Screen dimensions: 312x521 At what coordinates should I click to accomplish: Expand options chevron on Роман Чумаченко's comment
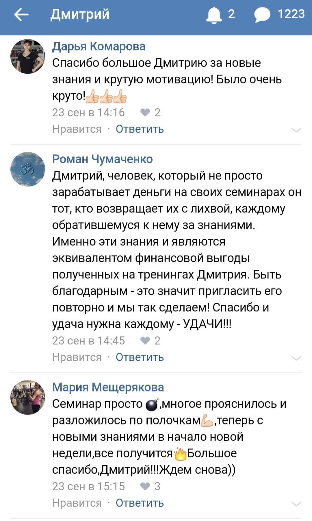pos(296,358)
